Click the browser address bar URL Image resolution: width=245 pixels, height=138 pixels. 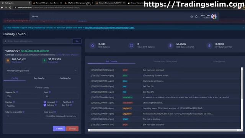tap(49, 8)
